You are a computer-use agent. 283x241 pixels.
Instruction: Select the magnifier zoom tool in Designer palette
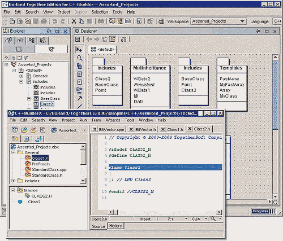(x=80, y=58)
